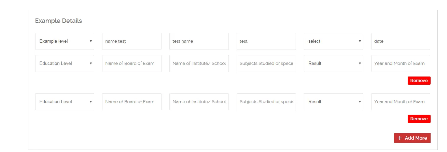Expand the second row Education Level dropdown

pyautogui.click(x=65, y=64)
